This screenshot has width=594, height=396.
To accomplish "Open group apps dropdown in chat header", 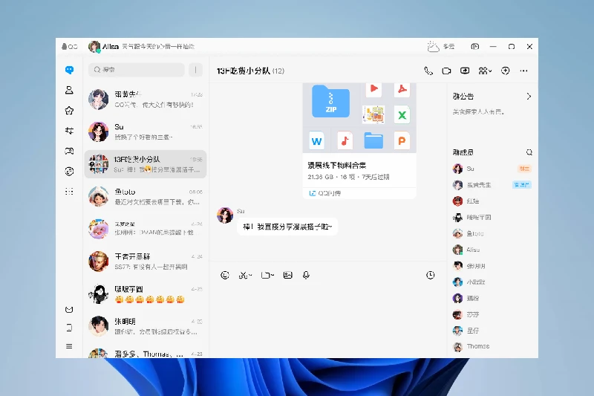I will pyautogui.click(x=485, y=71).
